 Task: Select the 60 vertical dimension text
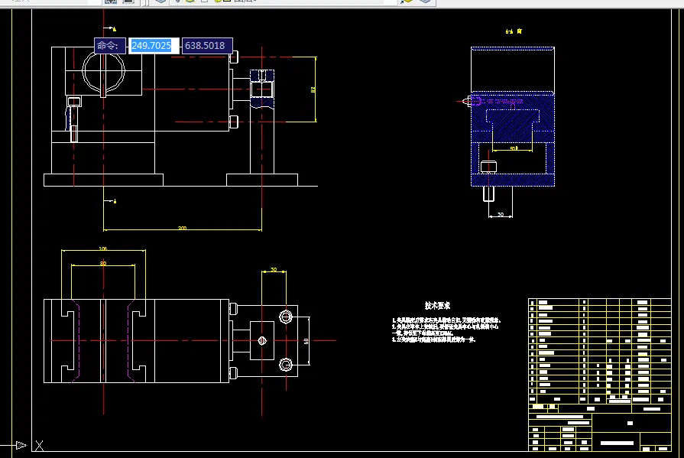(306, 341)
